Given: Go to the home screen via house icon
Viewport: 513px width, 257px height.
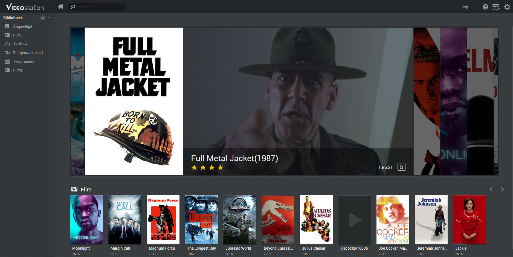Looking at the screenshot, I should [61, 7].
